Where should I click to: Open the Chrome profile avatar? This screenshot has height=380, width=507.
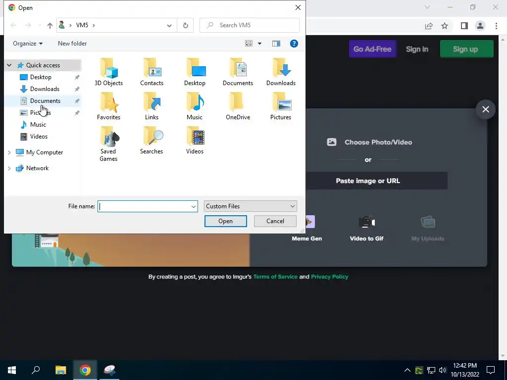pos(480,26)
